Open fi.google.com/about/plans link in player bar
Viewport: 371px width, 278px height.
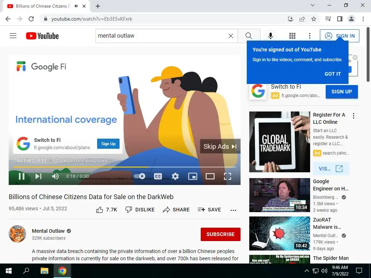pos(84,161)
